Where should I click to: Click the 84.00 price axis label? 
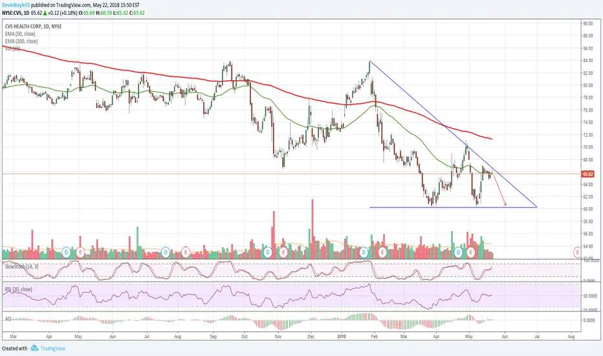pyautogui.click(x=587, y=61)
